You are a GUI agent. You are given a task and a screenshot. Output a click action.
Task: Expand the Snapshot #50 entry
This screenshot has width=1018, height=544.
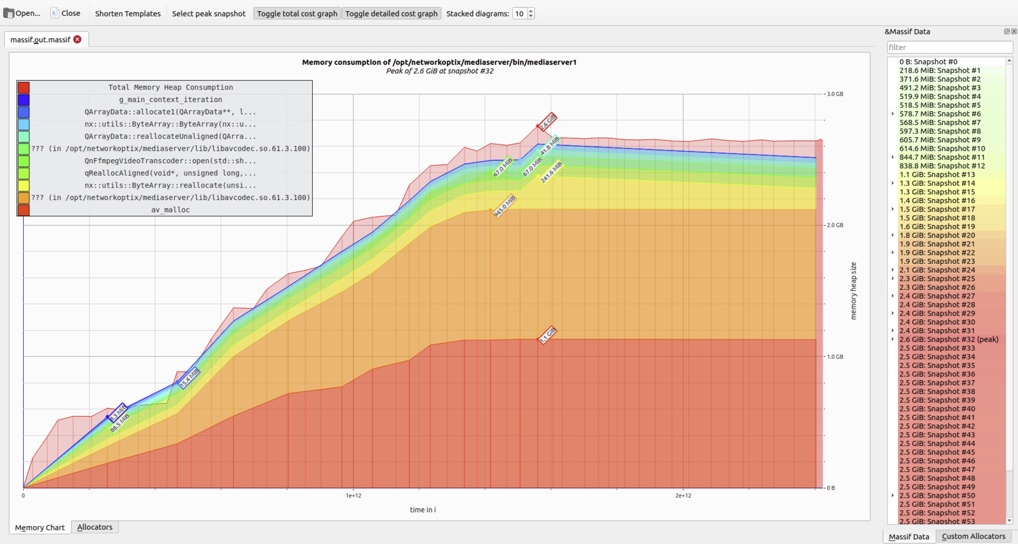(x=893, y=495)
